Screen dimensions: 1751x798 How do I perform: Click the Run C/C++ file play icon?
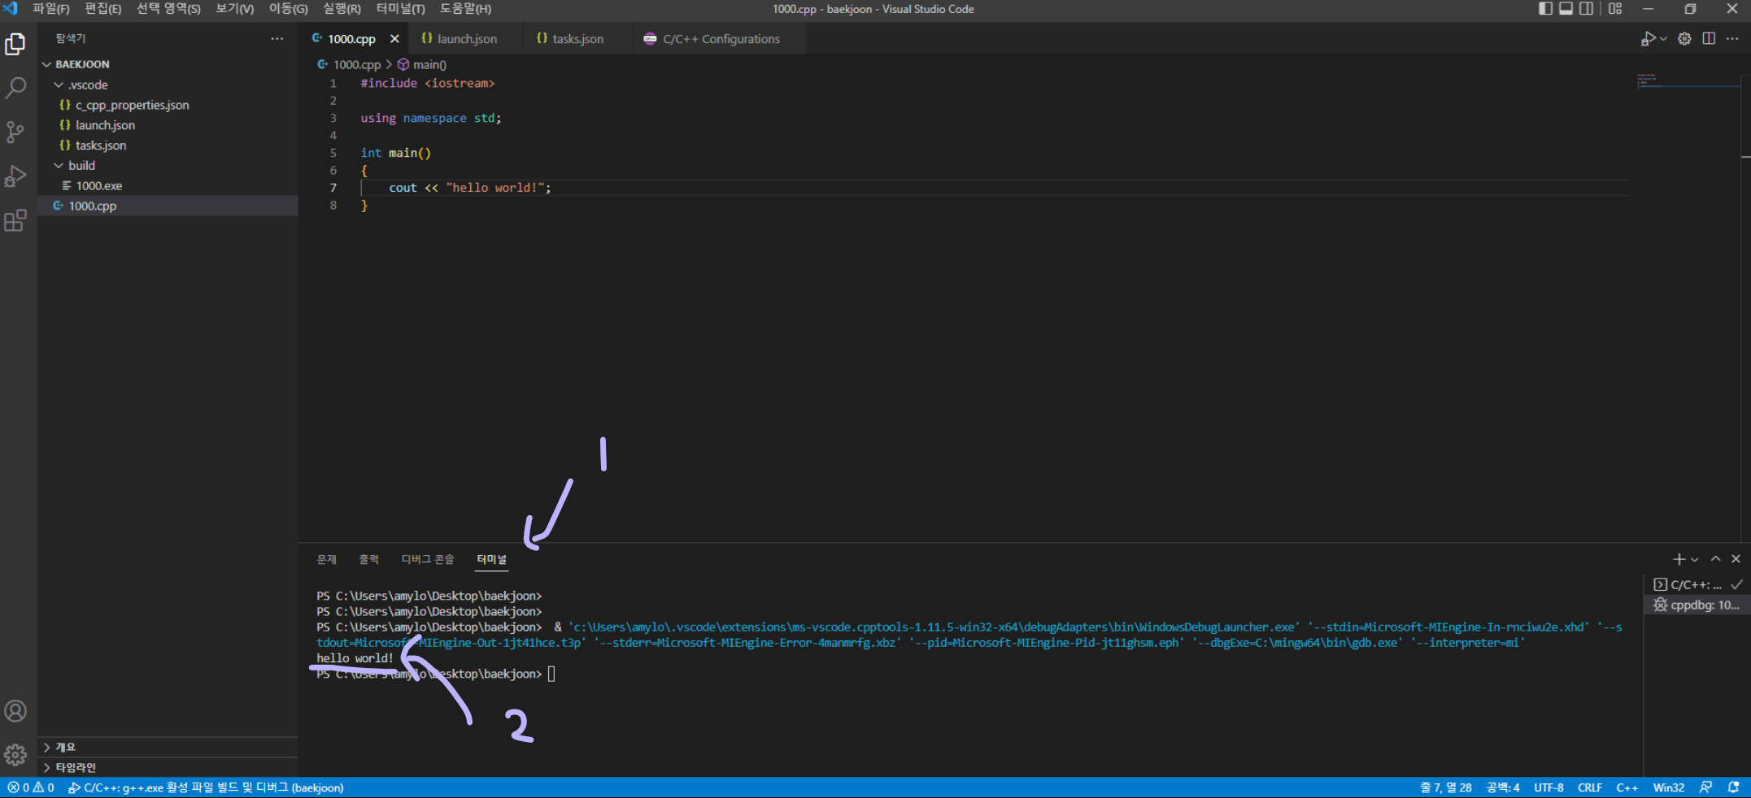point(1649,38)
